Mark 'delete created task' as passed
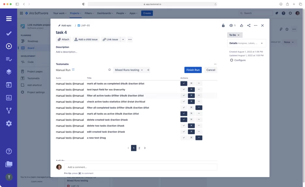Image resolution: width=305 pixels, height=187 pixels. [x=184, y=119]
